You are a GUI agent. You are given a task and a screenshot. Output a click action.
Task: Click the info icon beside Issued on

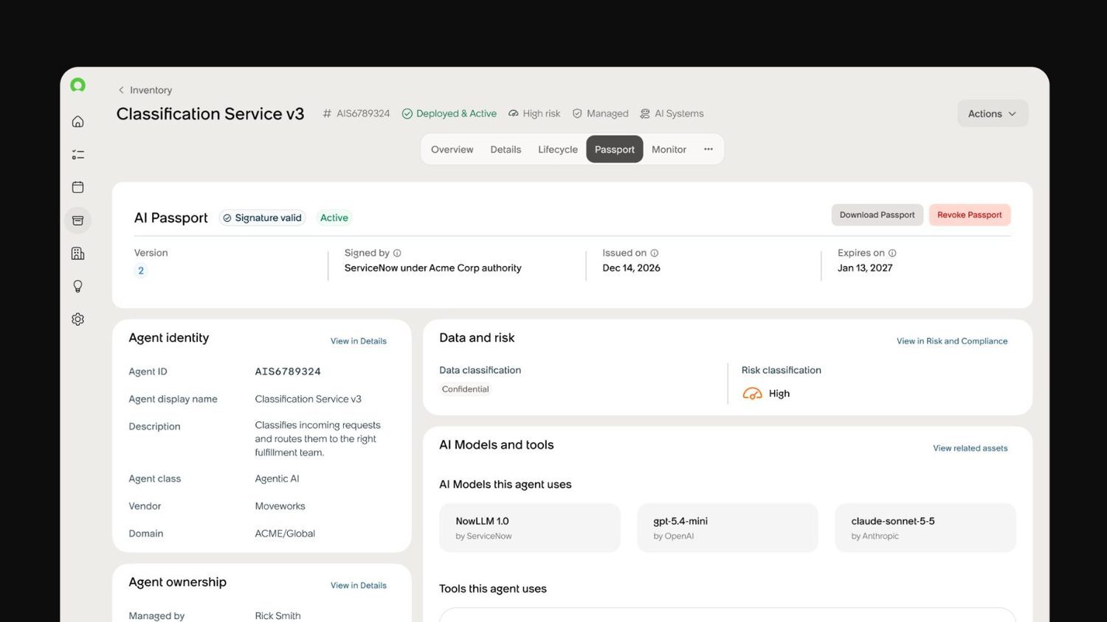(x=654, y=253)
